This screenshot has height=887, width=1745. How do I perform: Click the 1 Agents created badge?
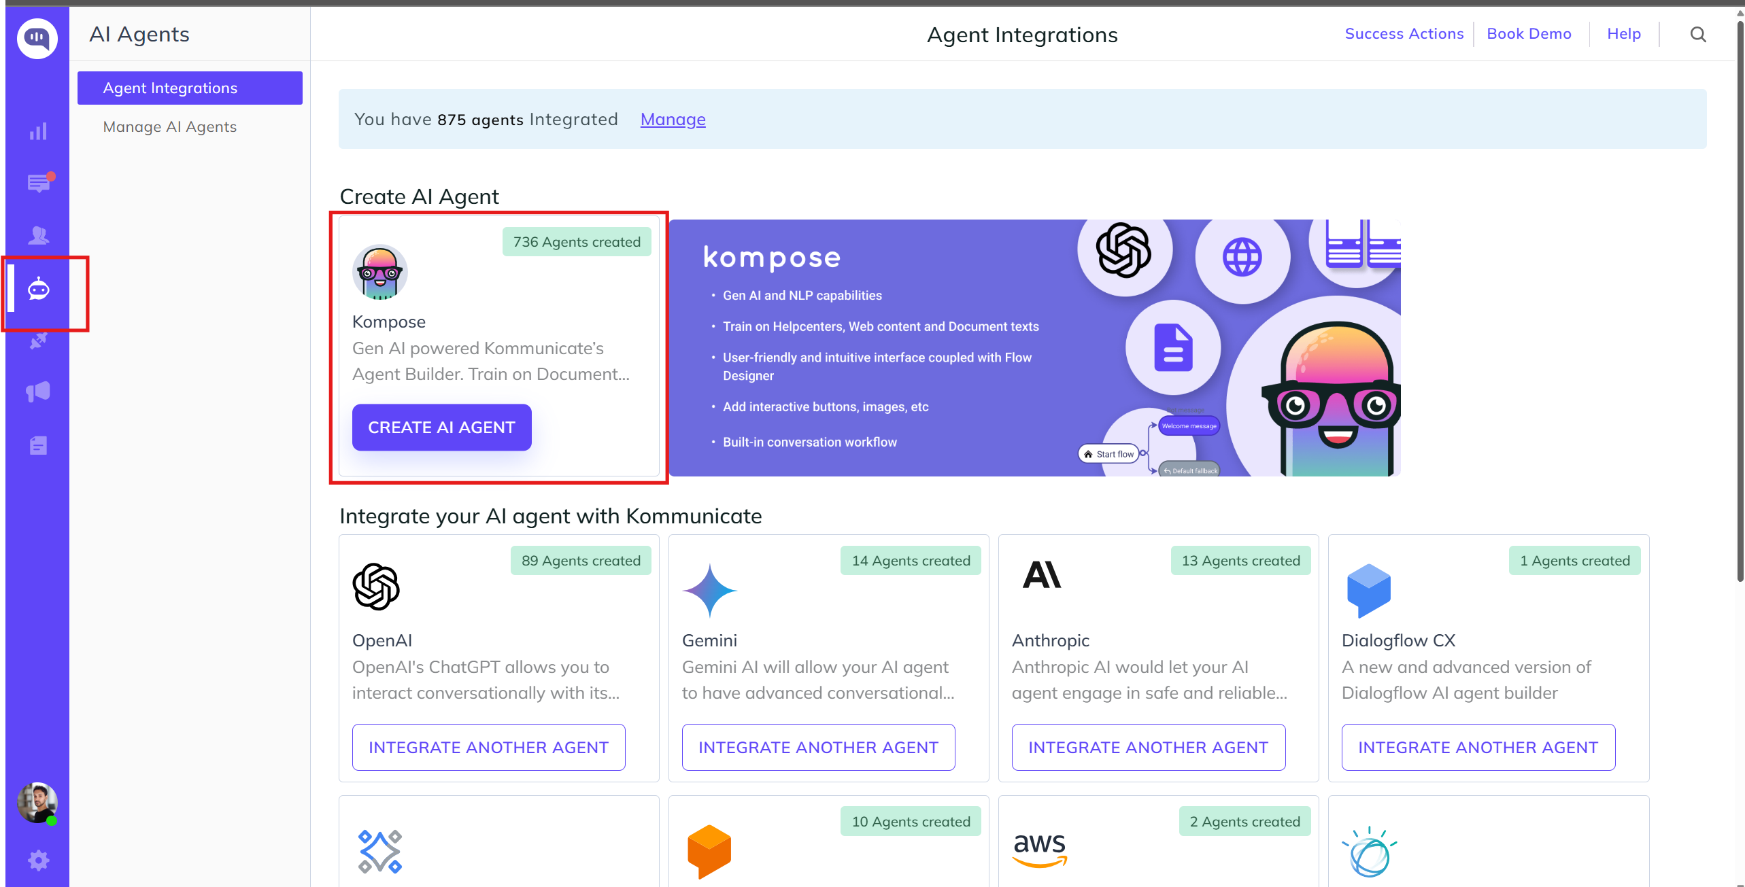click(1575, 561)
